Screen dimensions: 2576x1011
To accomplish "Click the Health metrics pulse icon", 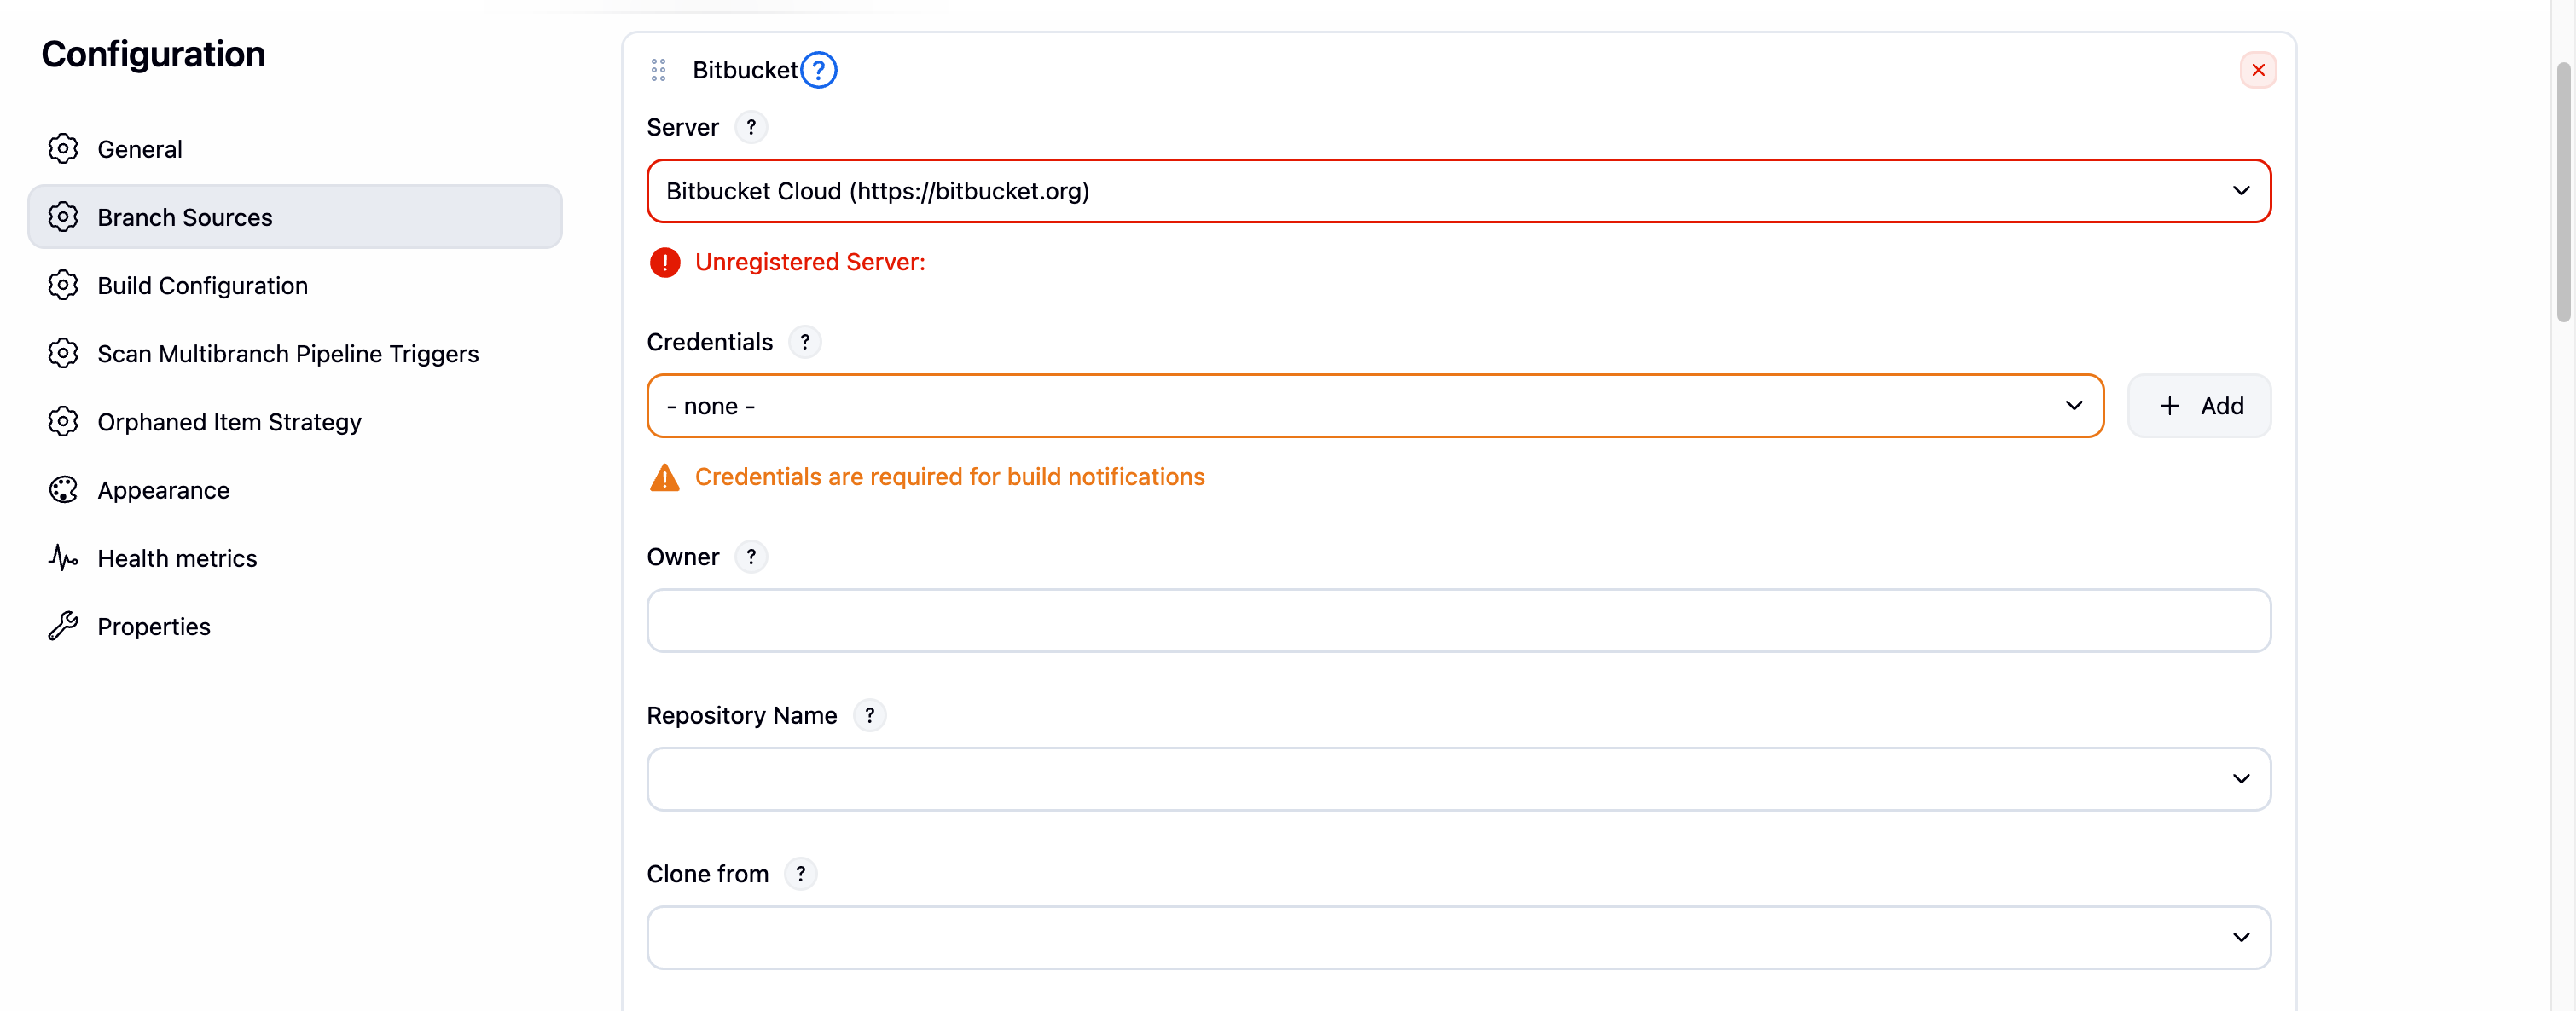I will (63, 557).
